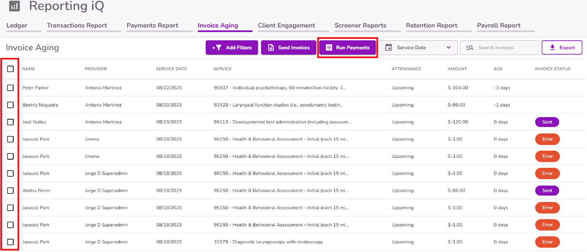Click the list icon on Run Payments
587x252 pixels.
point(329,48)
